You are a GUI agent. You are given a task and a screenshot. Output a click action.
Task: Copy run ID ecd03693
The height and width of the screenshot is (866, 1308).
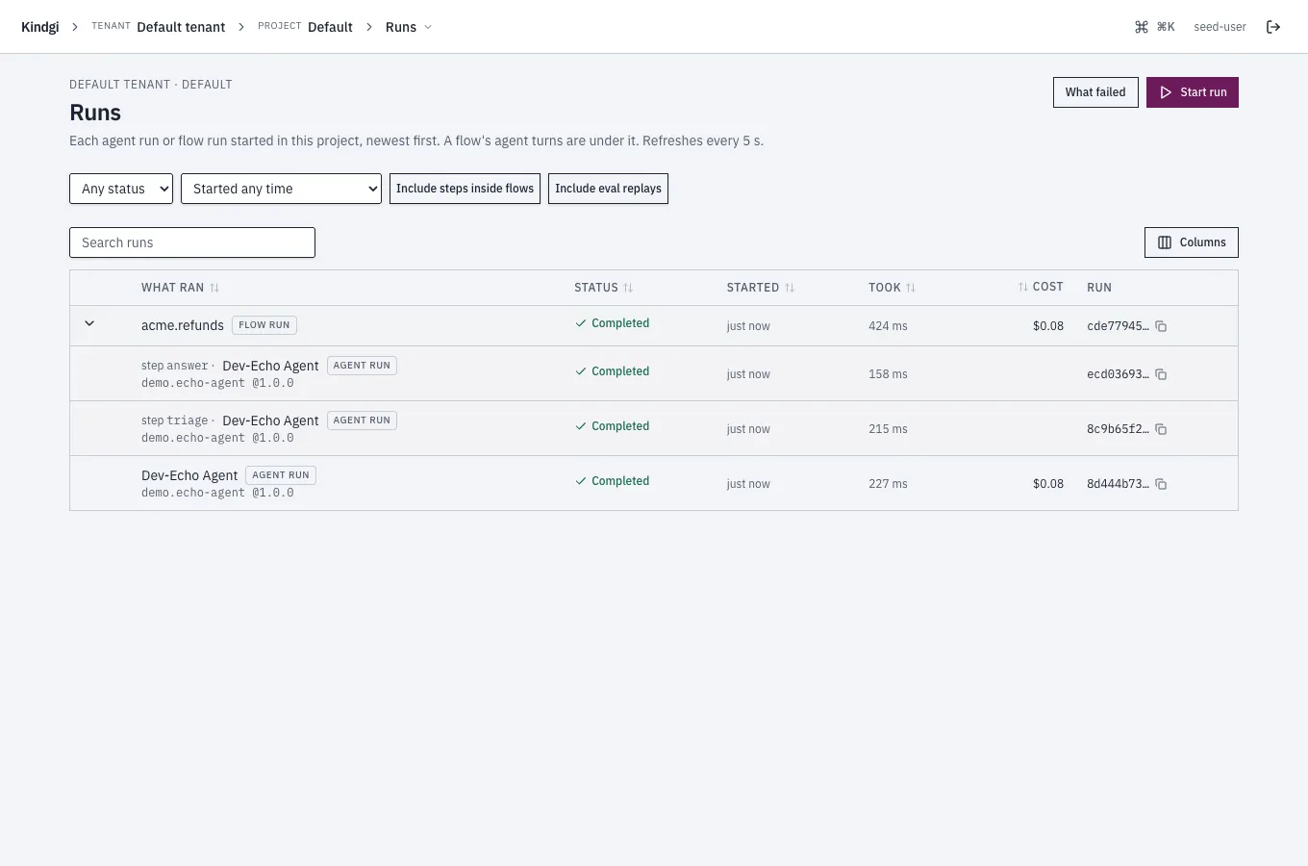coord(1161,374)
